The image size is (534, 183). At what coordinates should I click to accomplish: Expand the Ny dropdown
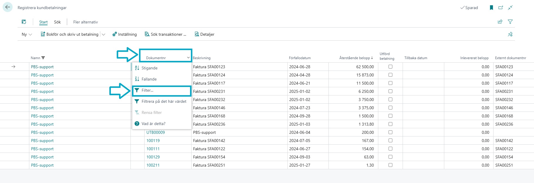click(27, 34)
